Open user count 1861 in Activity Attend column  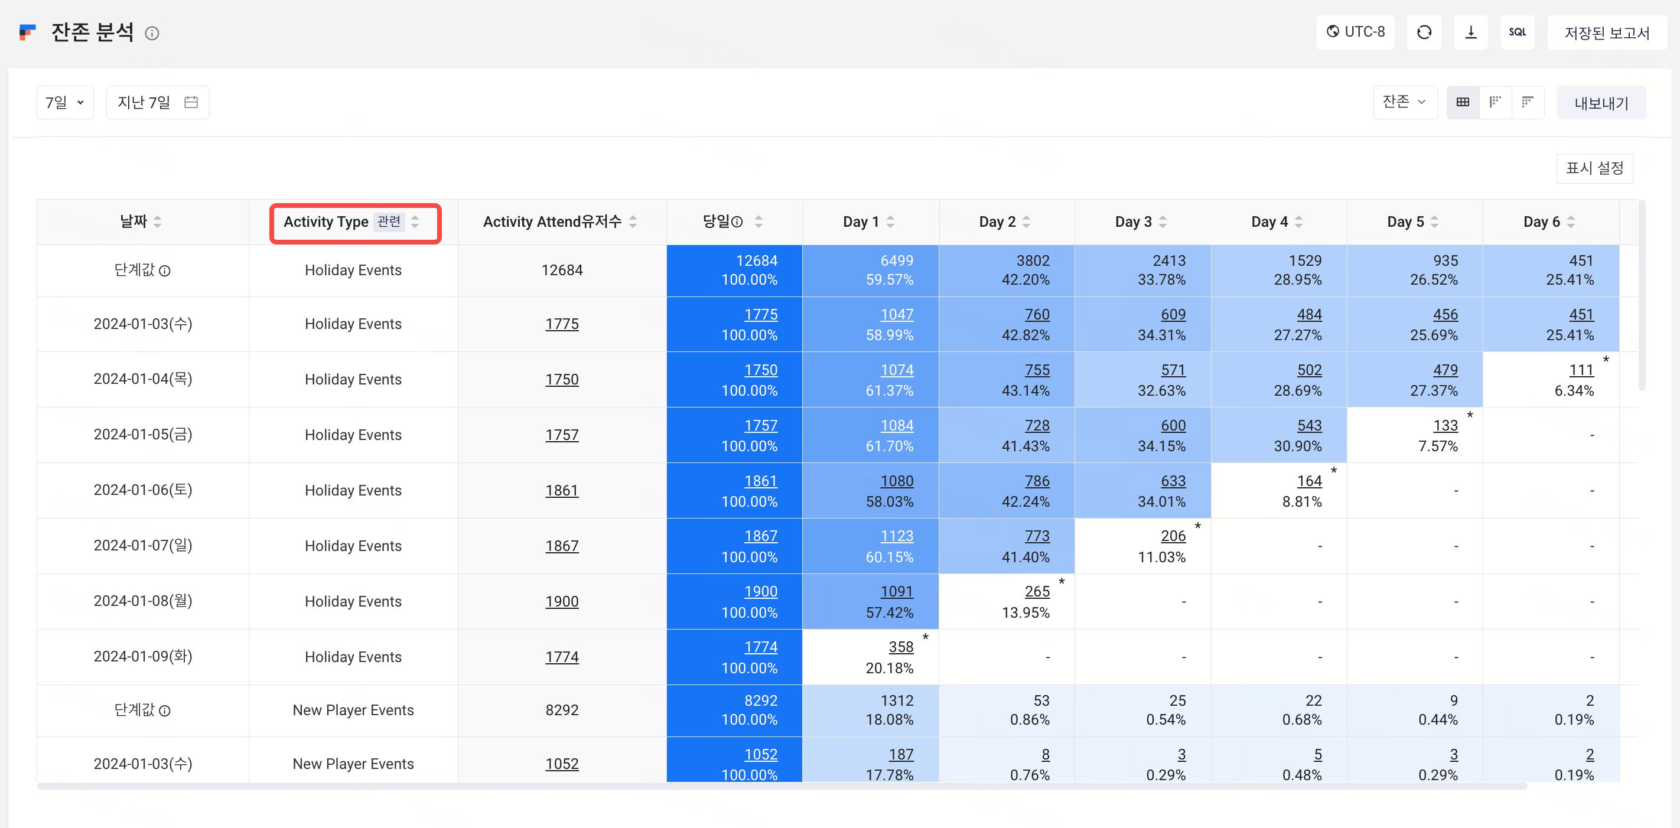[562, 490]
